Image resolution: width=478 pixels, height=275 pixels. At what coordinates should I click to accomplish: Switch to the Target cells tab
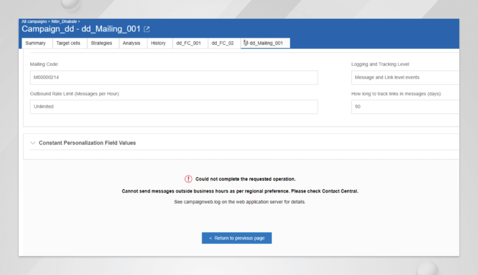click(x=69, y=43)
